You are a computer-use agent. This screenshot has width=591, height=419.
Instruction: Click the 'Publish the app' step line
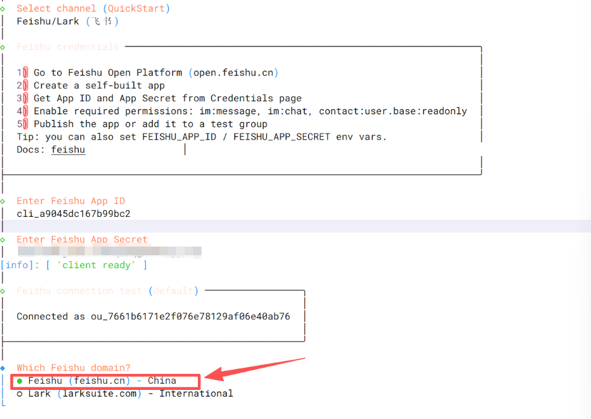click(x=142, y=124)
